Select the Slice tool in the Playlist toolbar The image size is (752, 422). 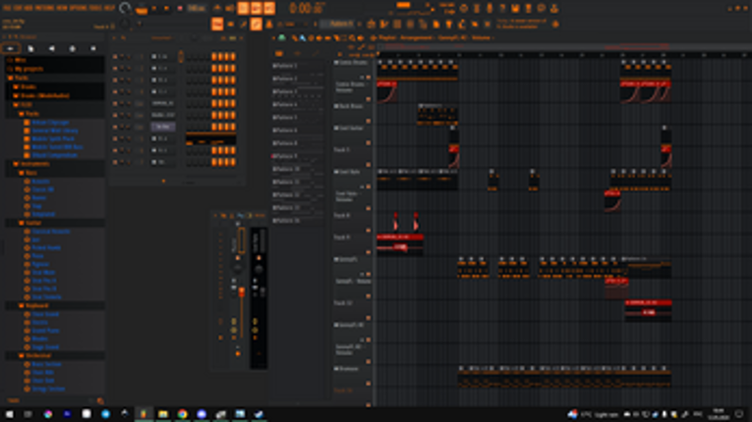click(336, 38)
